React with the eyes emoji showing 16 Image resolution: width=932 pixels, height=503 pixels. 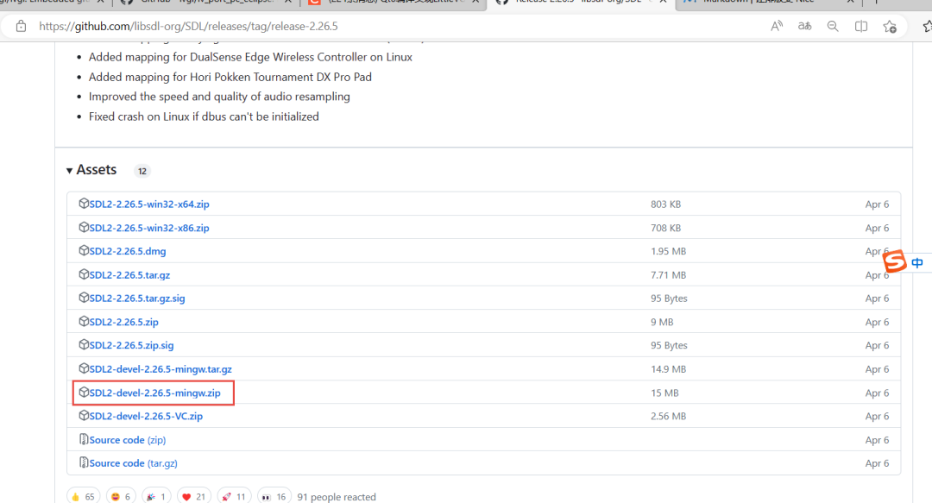point(274,496)
